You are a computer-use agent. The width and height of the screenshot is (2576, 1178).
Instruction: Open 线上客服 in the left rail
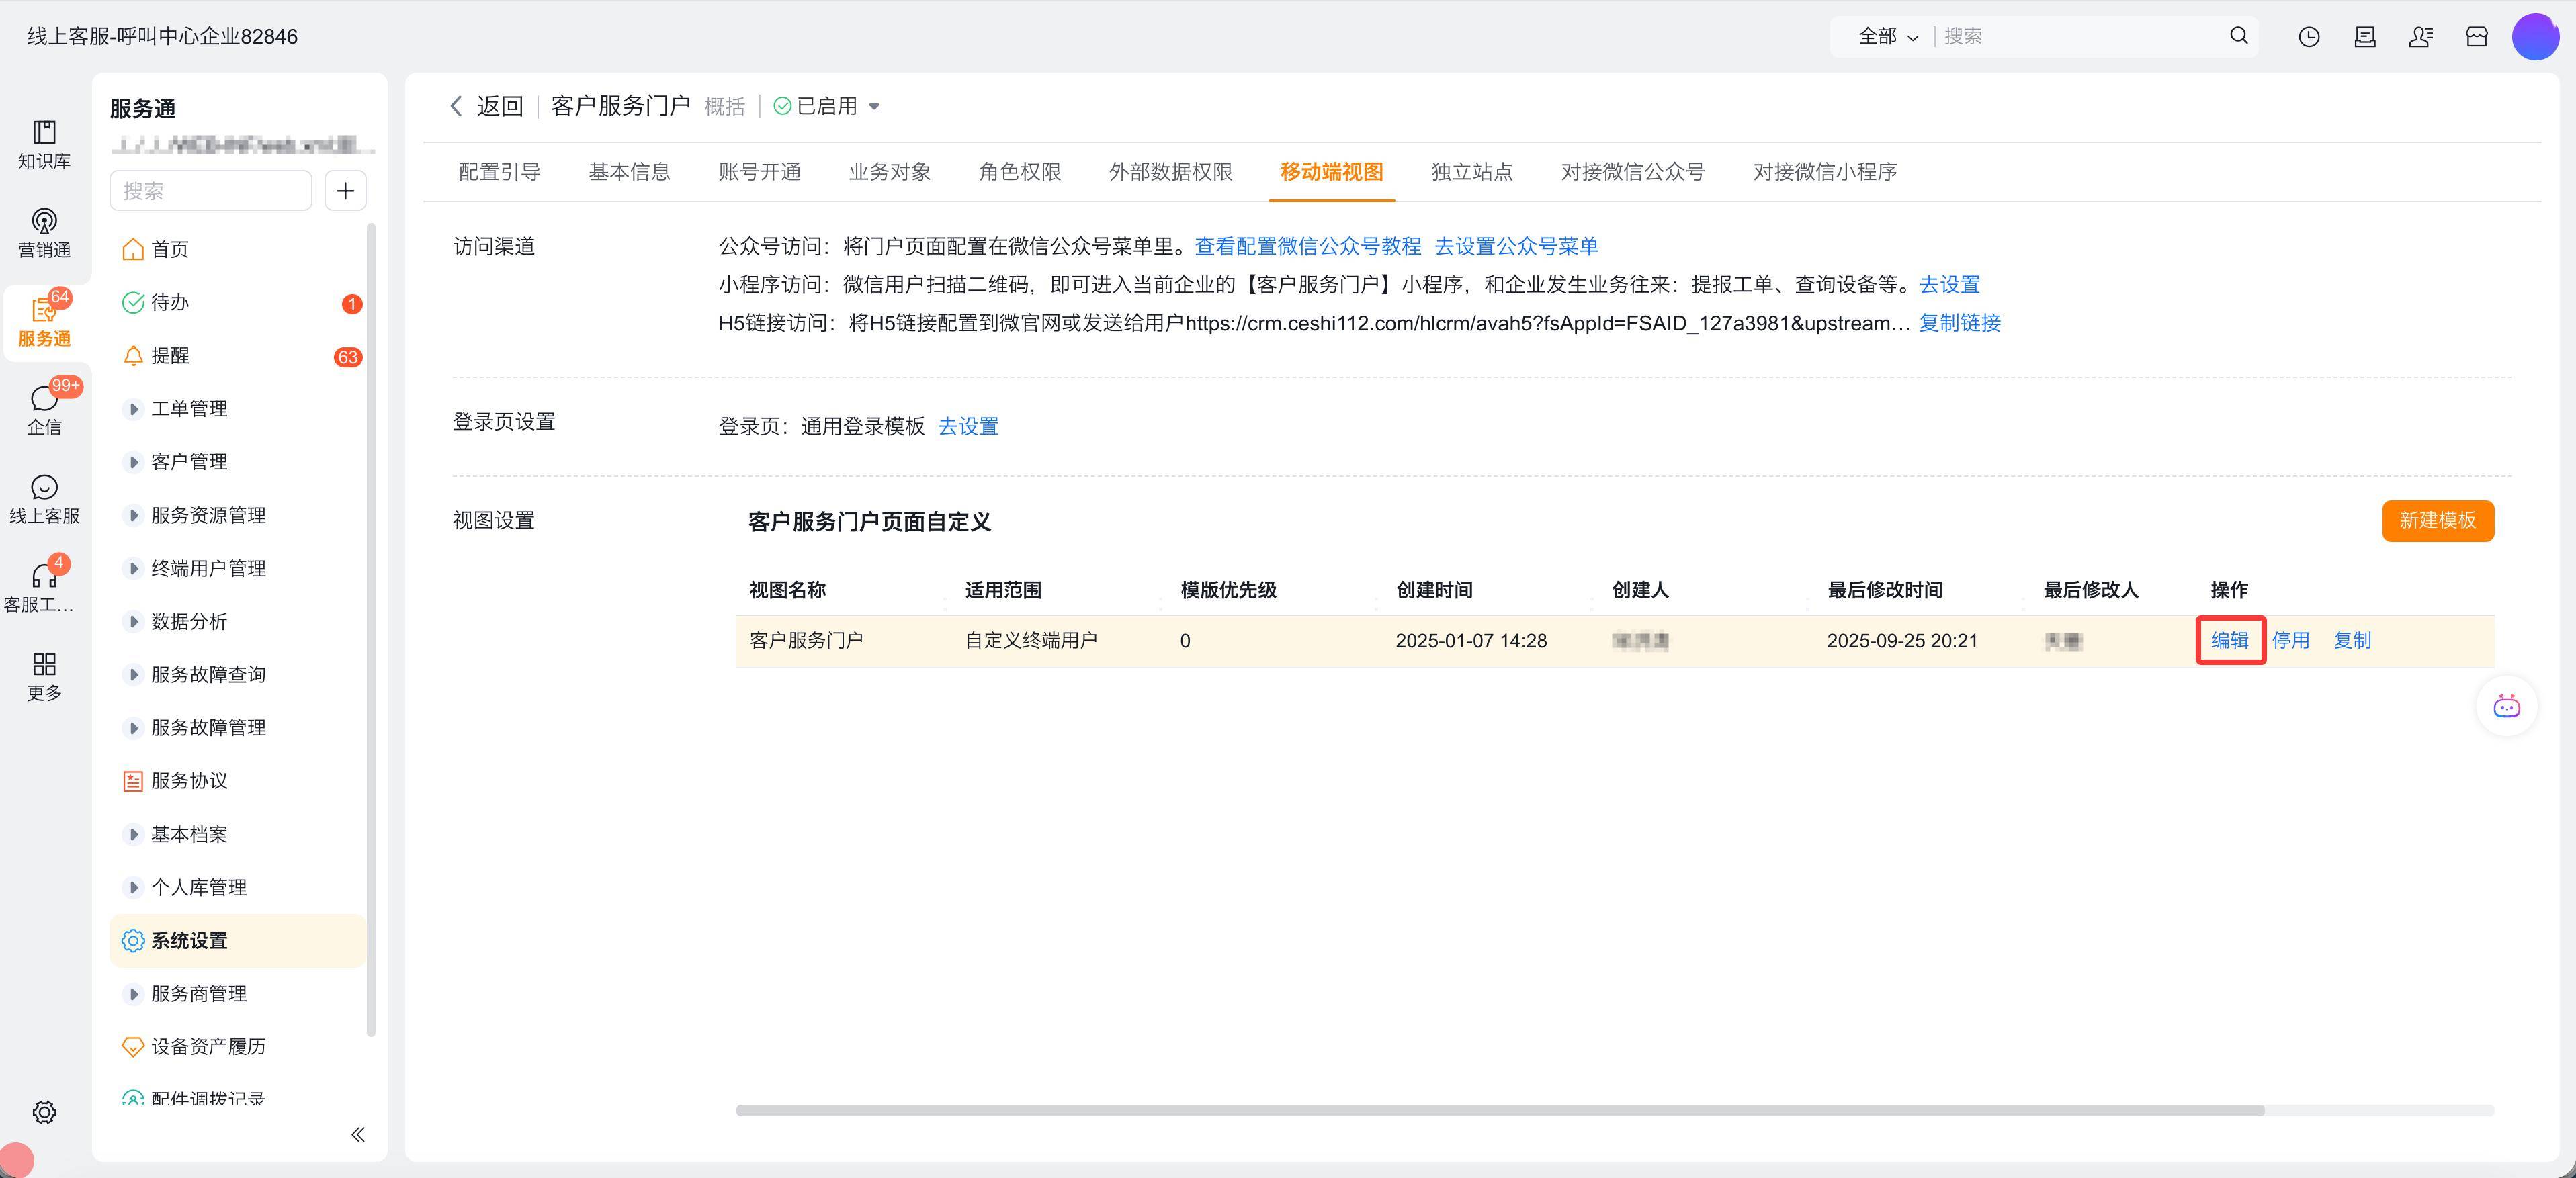[44, 488]
